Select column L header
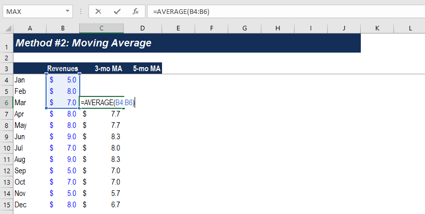Viewport: 425px width, 214px height. 409,28
